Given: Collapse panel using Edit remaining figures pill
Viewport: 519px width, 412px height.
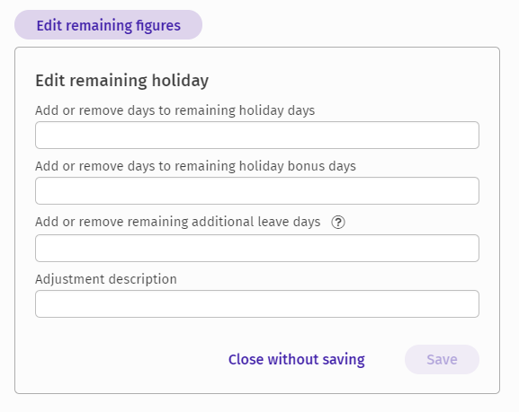Looking at the screenshot, I should tap(108, 25).
